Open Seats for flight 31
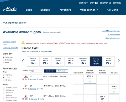Viewport: 126px width, 102px height. [x=41, y=89]
